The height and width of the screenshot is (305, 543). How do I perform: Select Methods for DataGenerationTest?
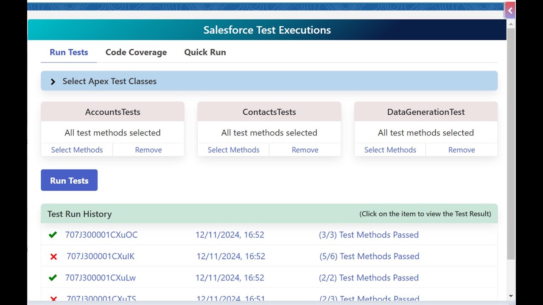[x=390, y=150]
